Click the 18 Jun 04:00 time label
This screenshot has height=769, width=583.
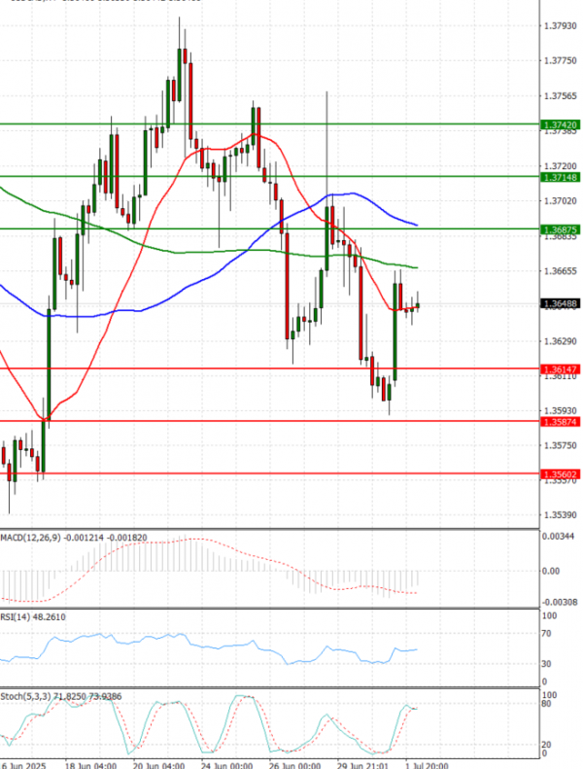pos(90,765)
